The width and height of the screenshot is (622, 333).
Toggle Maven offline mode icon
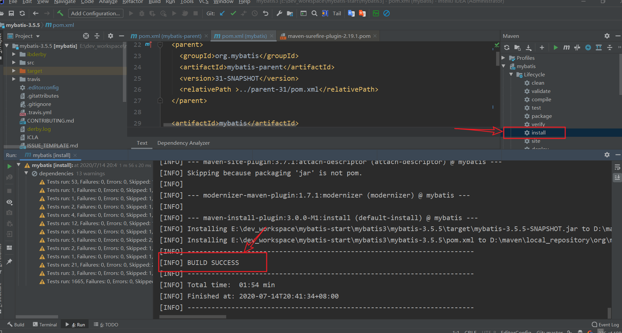(x=577, y=47)
